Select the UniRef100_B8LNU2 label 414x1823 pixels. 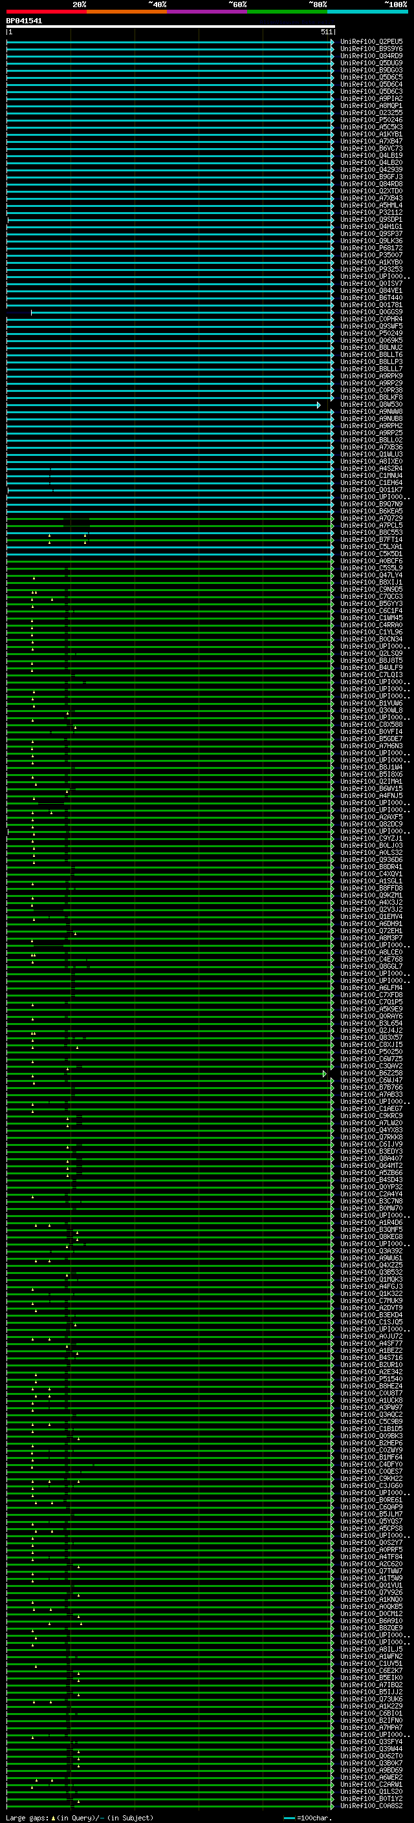coord(371,348)
